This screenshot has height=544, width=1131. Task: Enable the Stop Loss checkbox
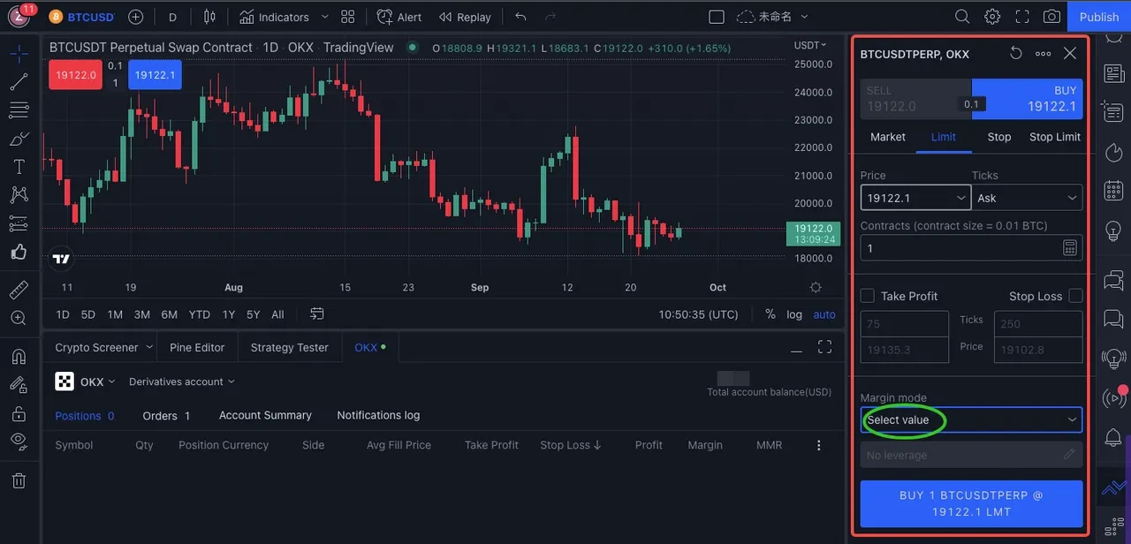tap(1076, 296)
